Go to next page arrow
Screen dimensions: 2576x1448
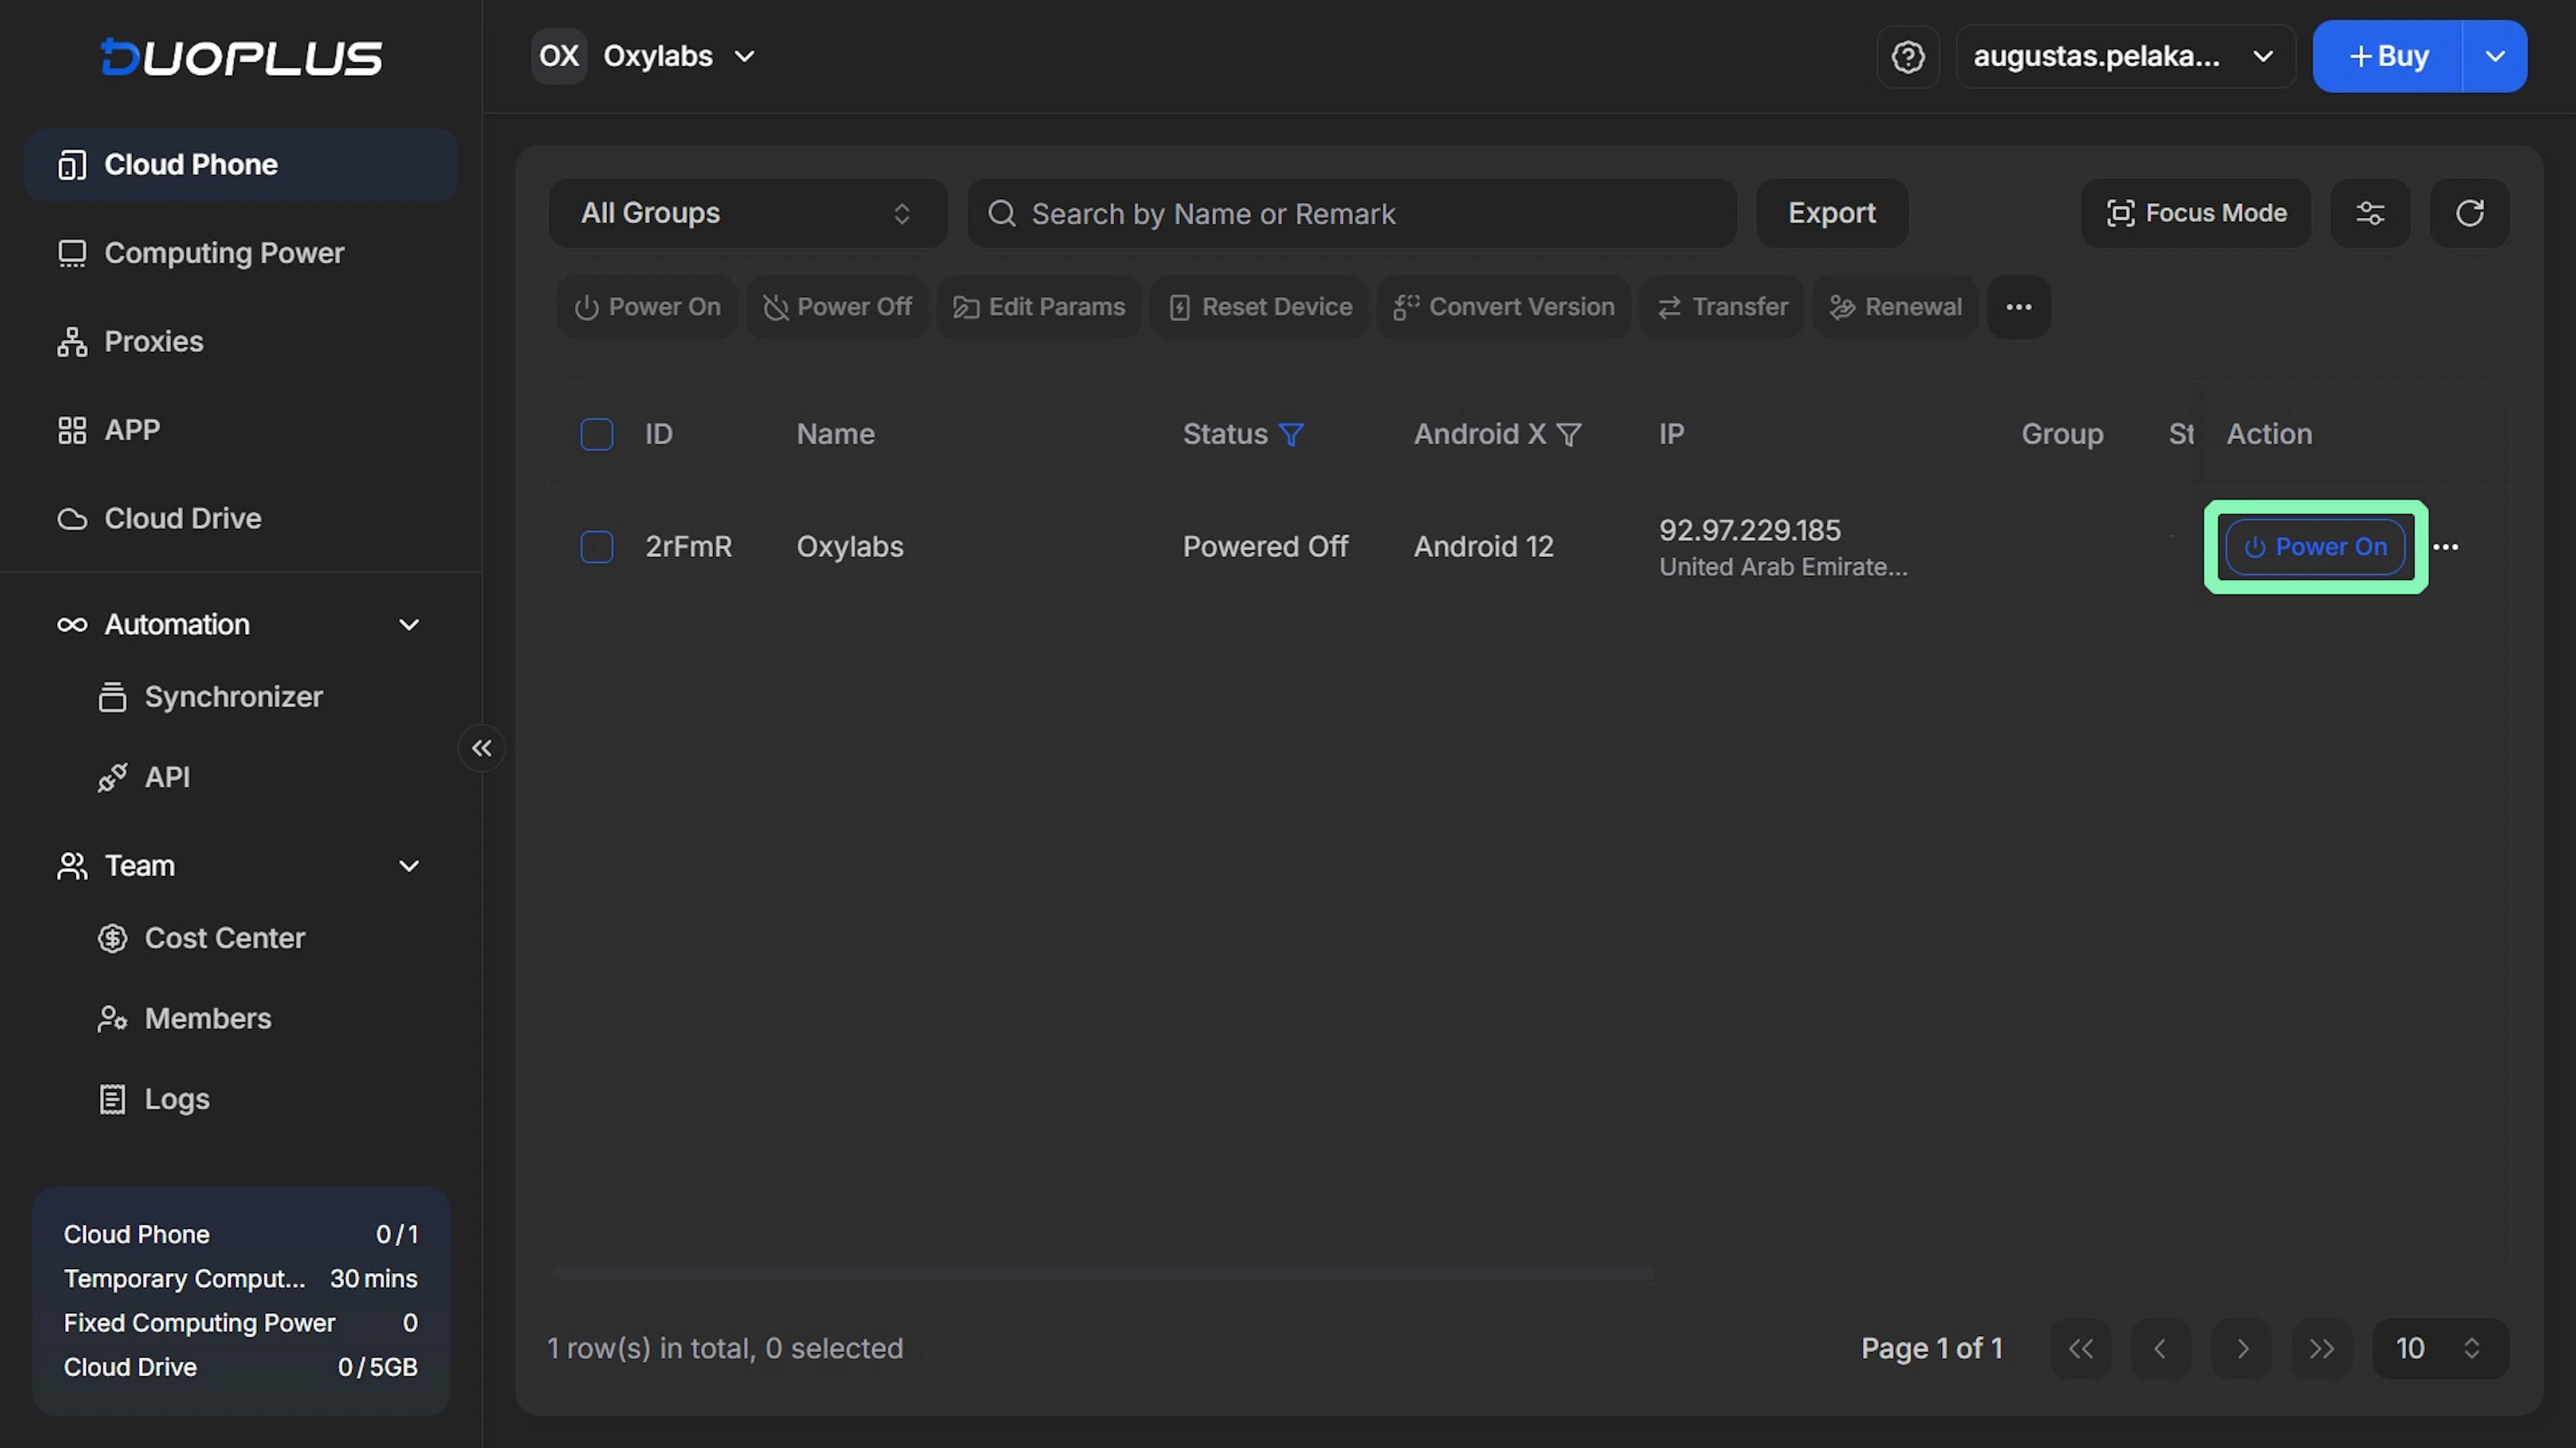2242,1349
